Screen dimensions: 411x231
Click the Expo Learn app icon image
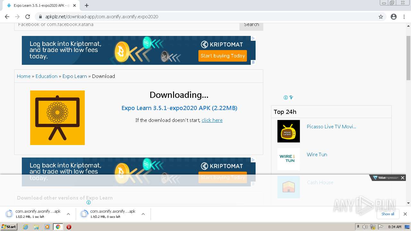pos(57,118)
